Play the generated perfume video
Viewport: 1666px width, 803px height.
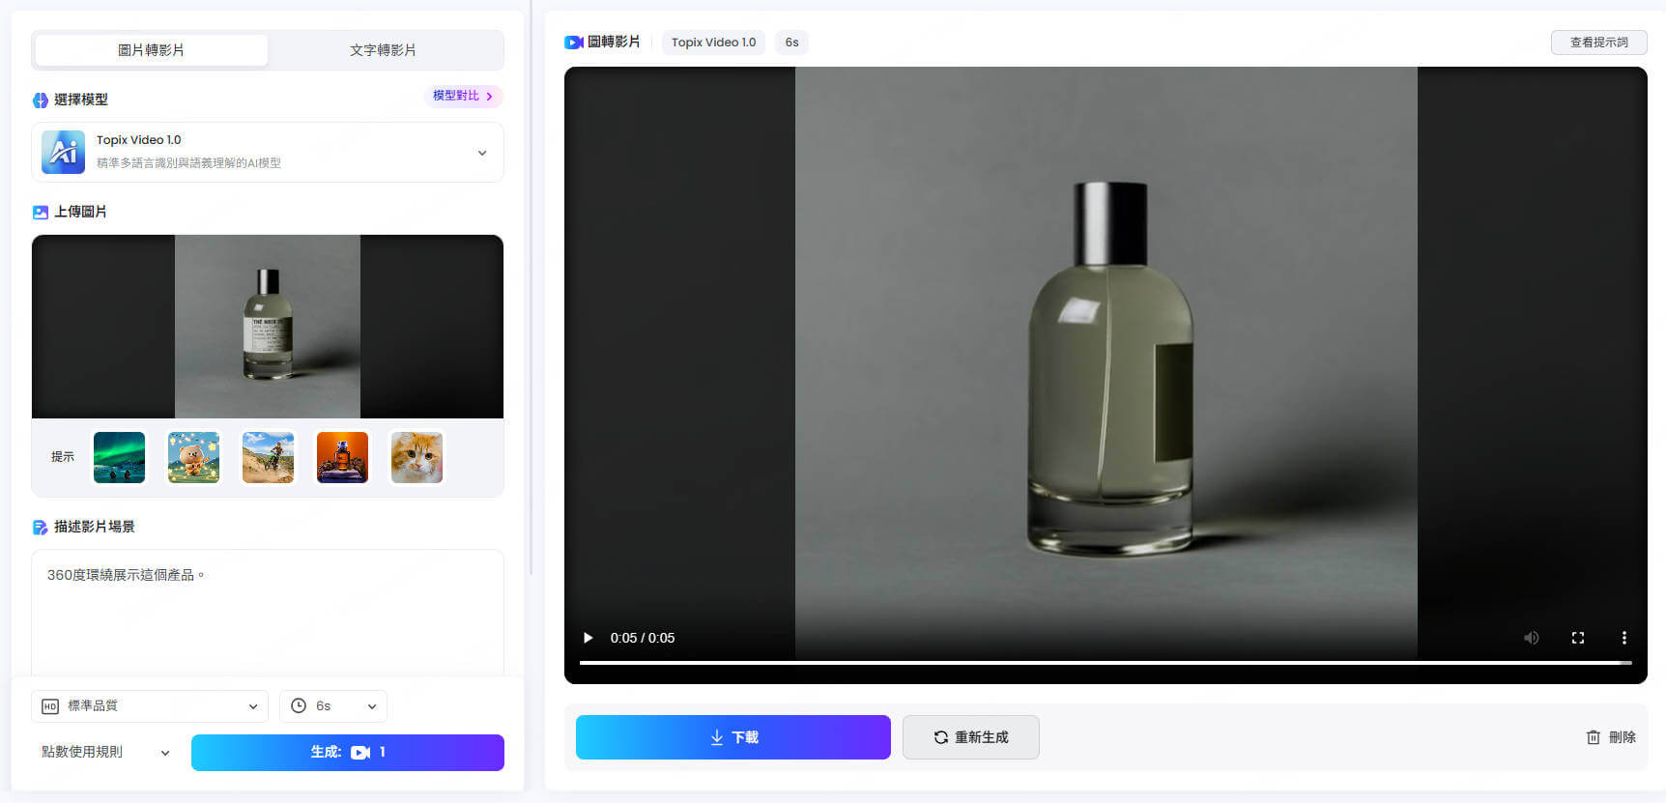click(588, 638)
